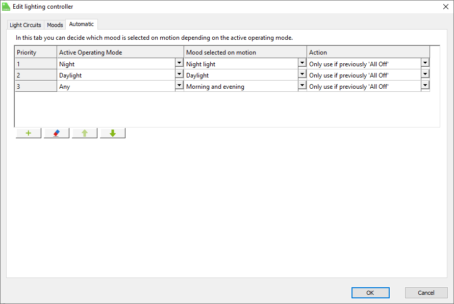Click the green up arrow button
The image size is (454, 304).
pos(85,133)
